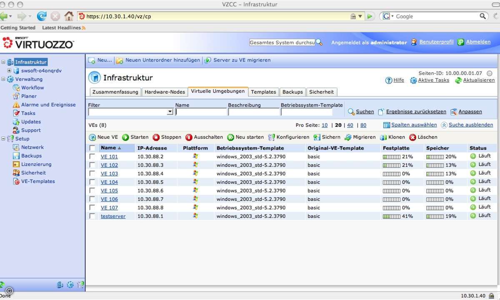Click the Betriebssystem-Template filter field
Viewport: 500px width, 300px height.
click(307, 112)
